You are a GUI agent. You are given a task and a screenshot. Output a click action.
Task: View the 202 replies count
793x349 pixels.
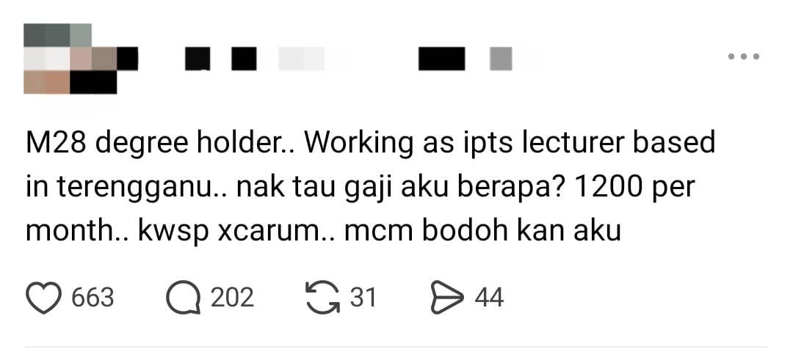pyautogui.click(x=232, y=298)
